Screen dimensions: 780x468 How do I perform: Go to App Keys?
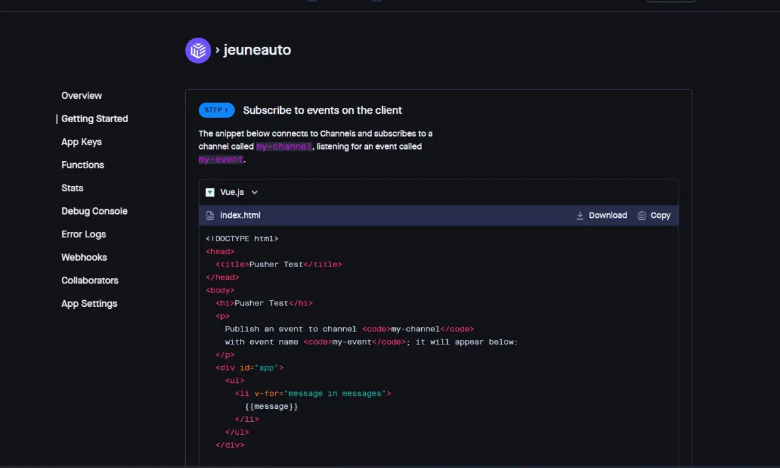point(81,142)
